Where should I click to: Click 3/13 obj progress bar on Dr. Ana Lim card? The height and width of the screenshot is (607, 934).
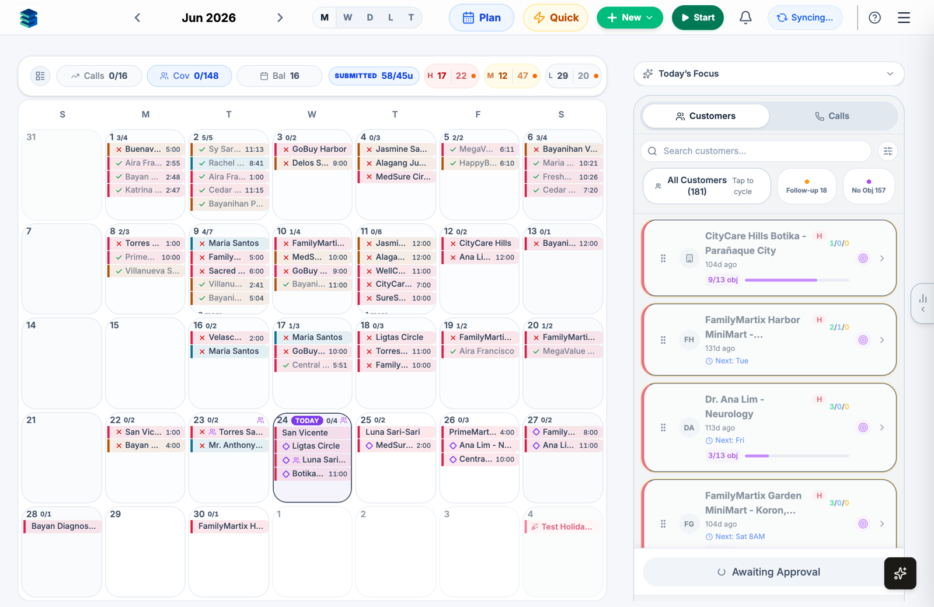tap(797, 456)
